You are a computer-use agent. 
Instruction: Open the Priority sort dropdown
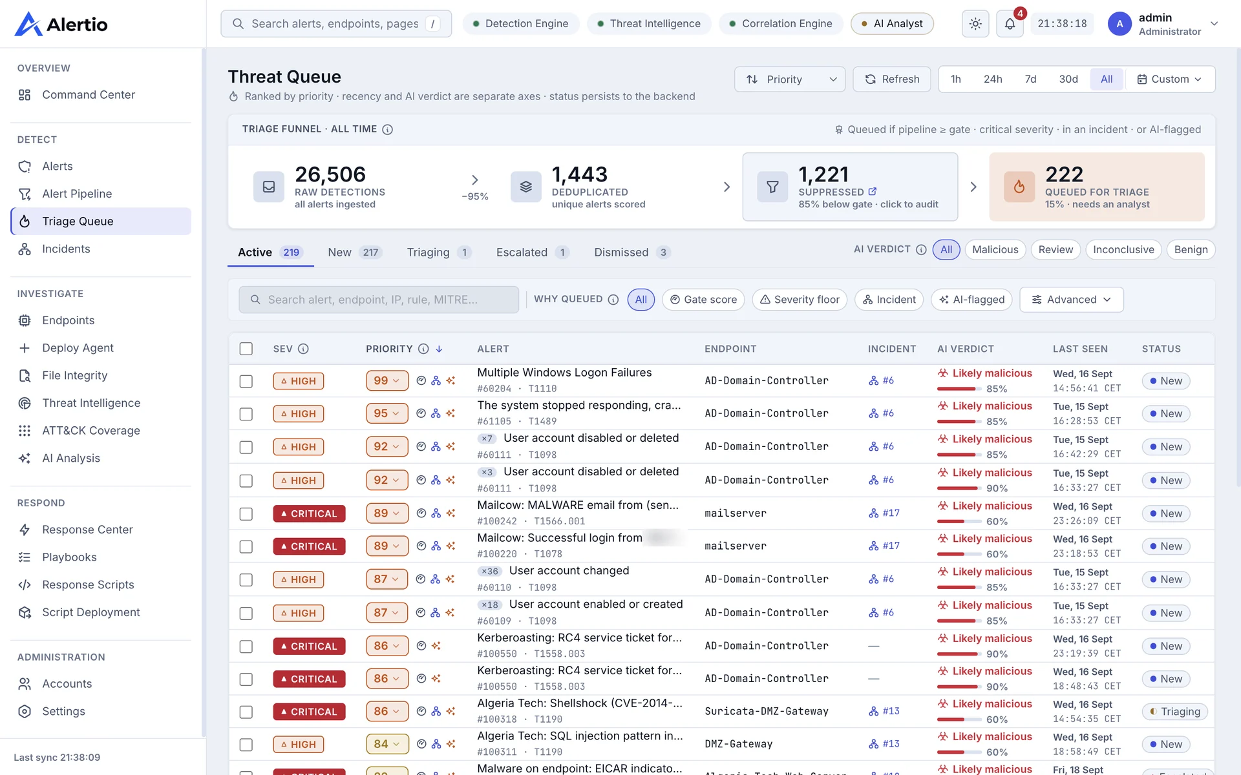[x=790, y=79]
